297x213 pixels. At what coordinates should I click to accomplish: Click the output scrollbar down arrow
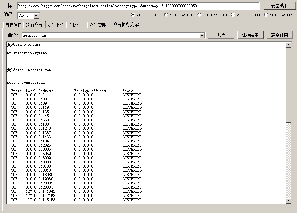tap(288, 200)
